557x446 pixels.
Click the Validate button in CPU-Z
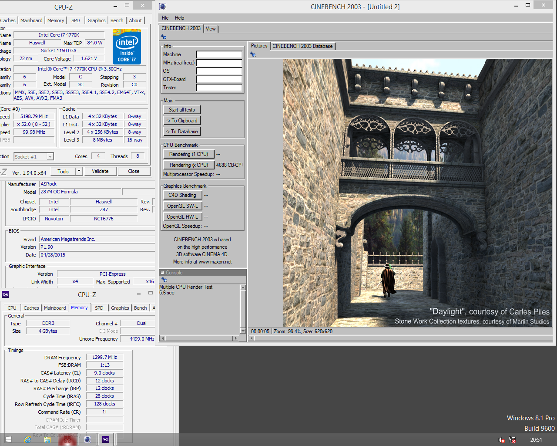100,171
